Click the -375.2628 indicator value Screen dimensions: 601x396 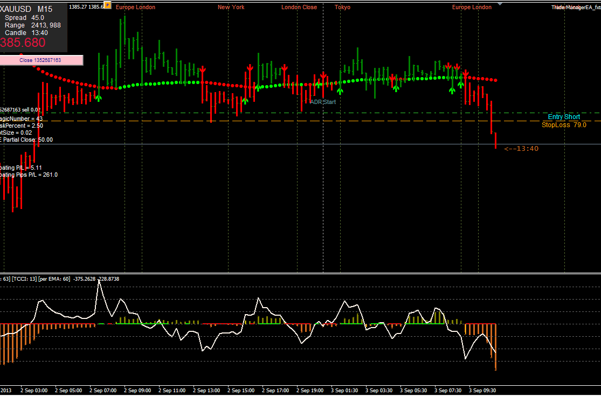pyautogui.click(x=84, y=279)
